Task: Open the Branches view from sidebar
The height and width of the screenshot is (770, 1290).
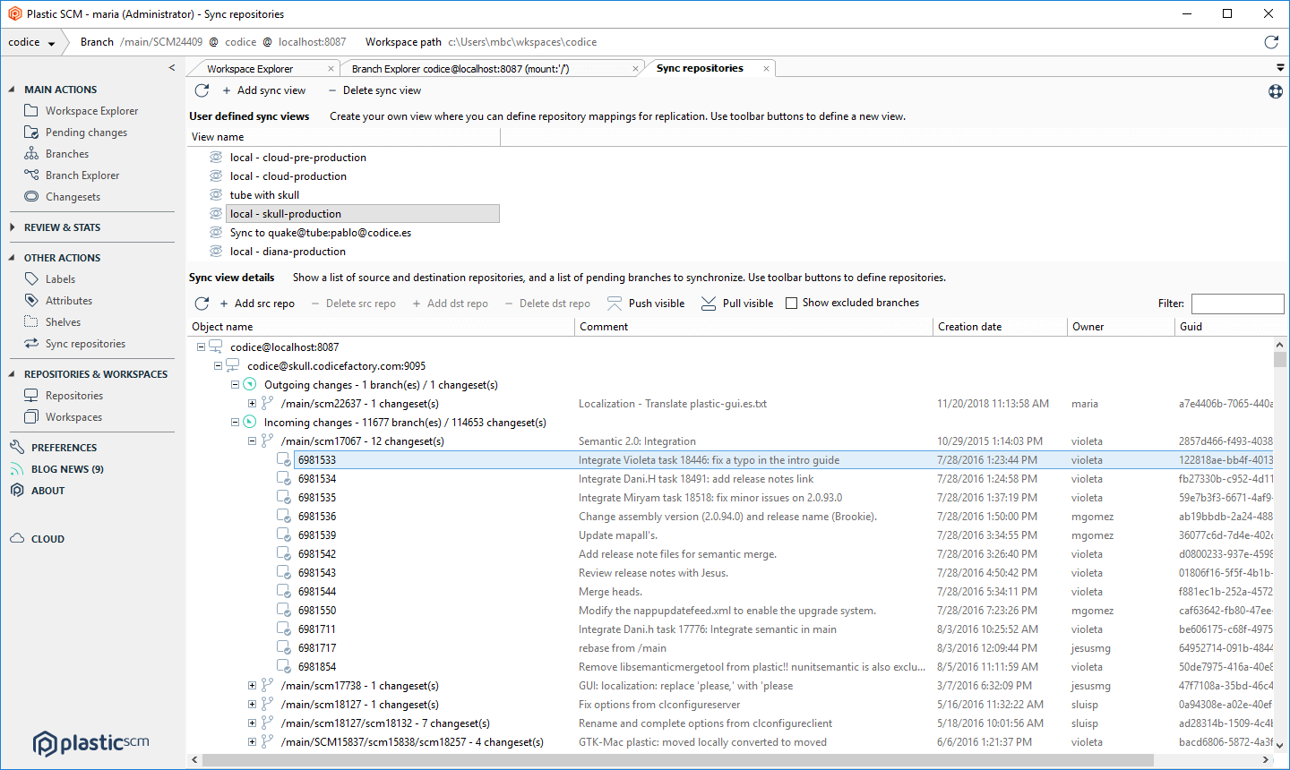Action: pyautogui.click(x=56, y=154)
